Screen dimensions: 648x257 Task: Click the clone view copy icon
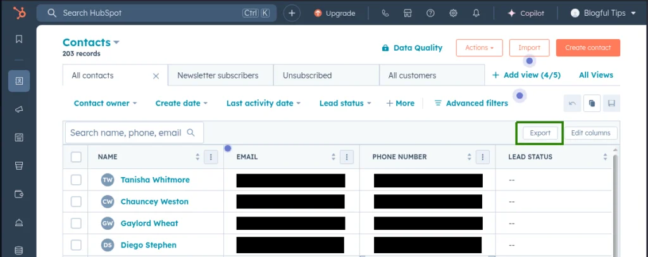(x=592, y=103)
